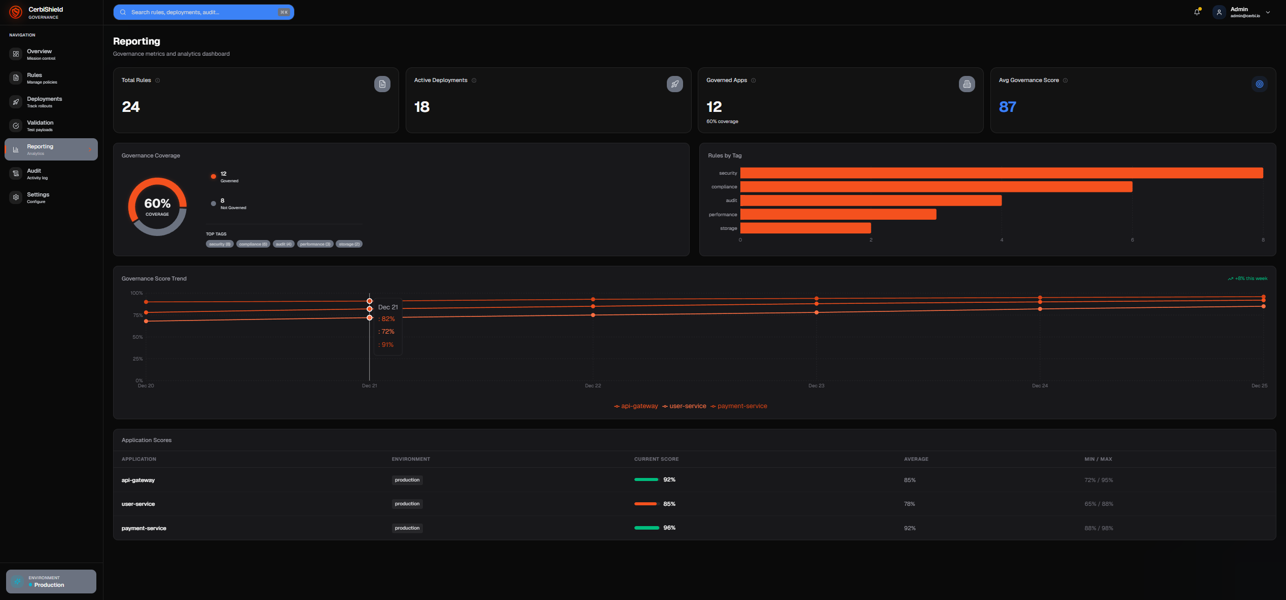The width and height of the screenshot is (1286, 600).
Task: Hide the payment-service trend line
Action: click(739, 406)
